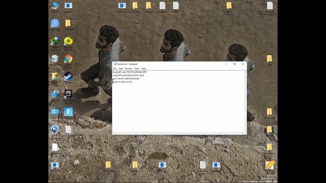326x183 pixels.
Task: Open the Format menu in Notepad
Action: (128, 69)
